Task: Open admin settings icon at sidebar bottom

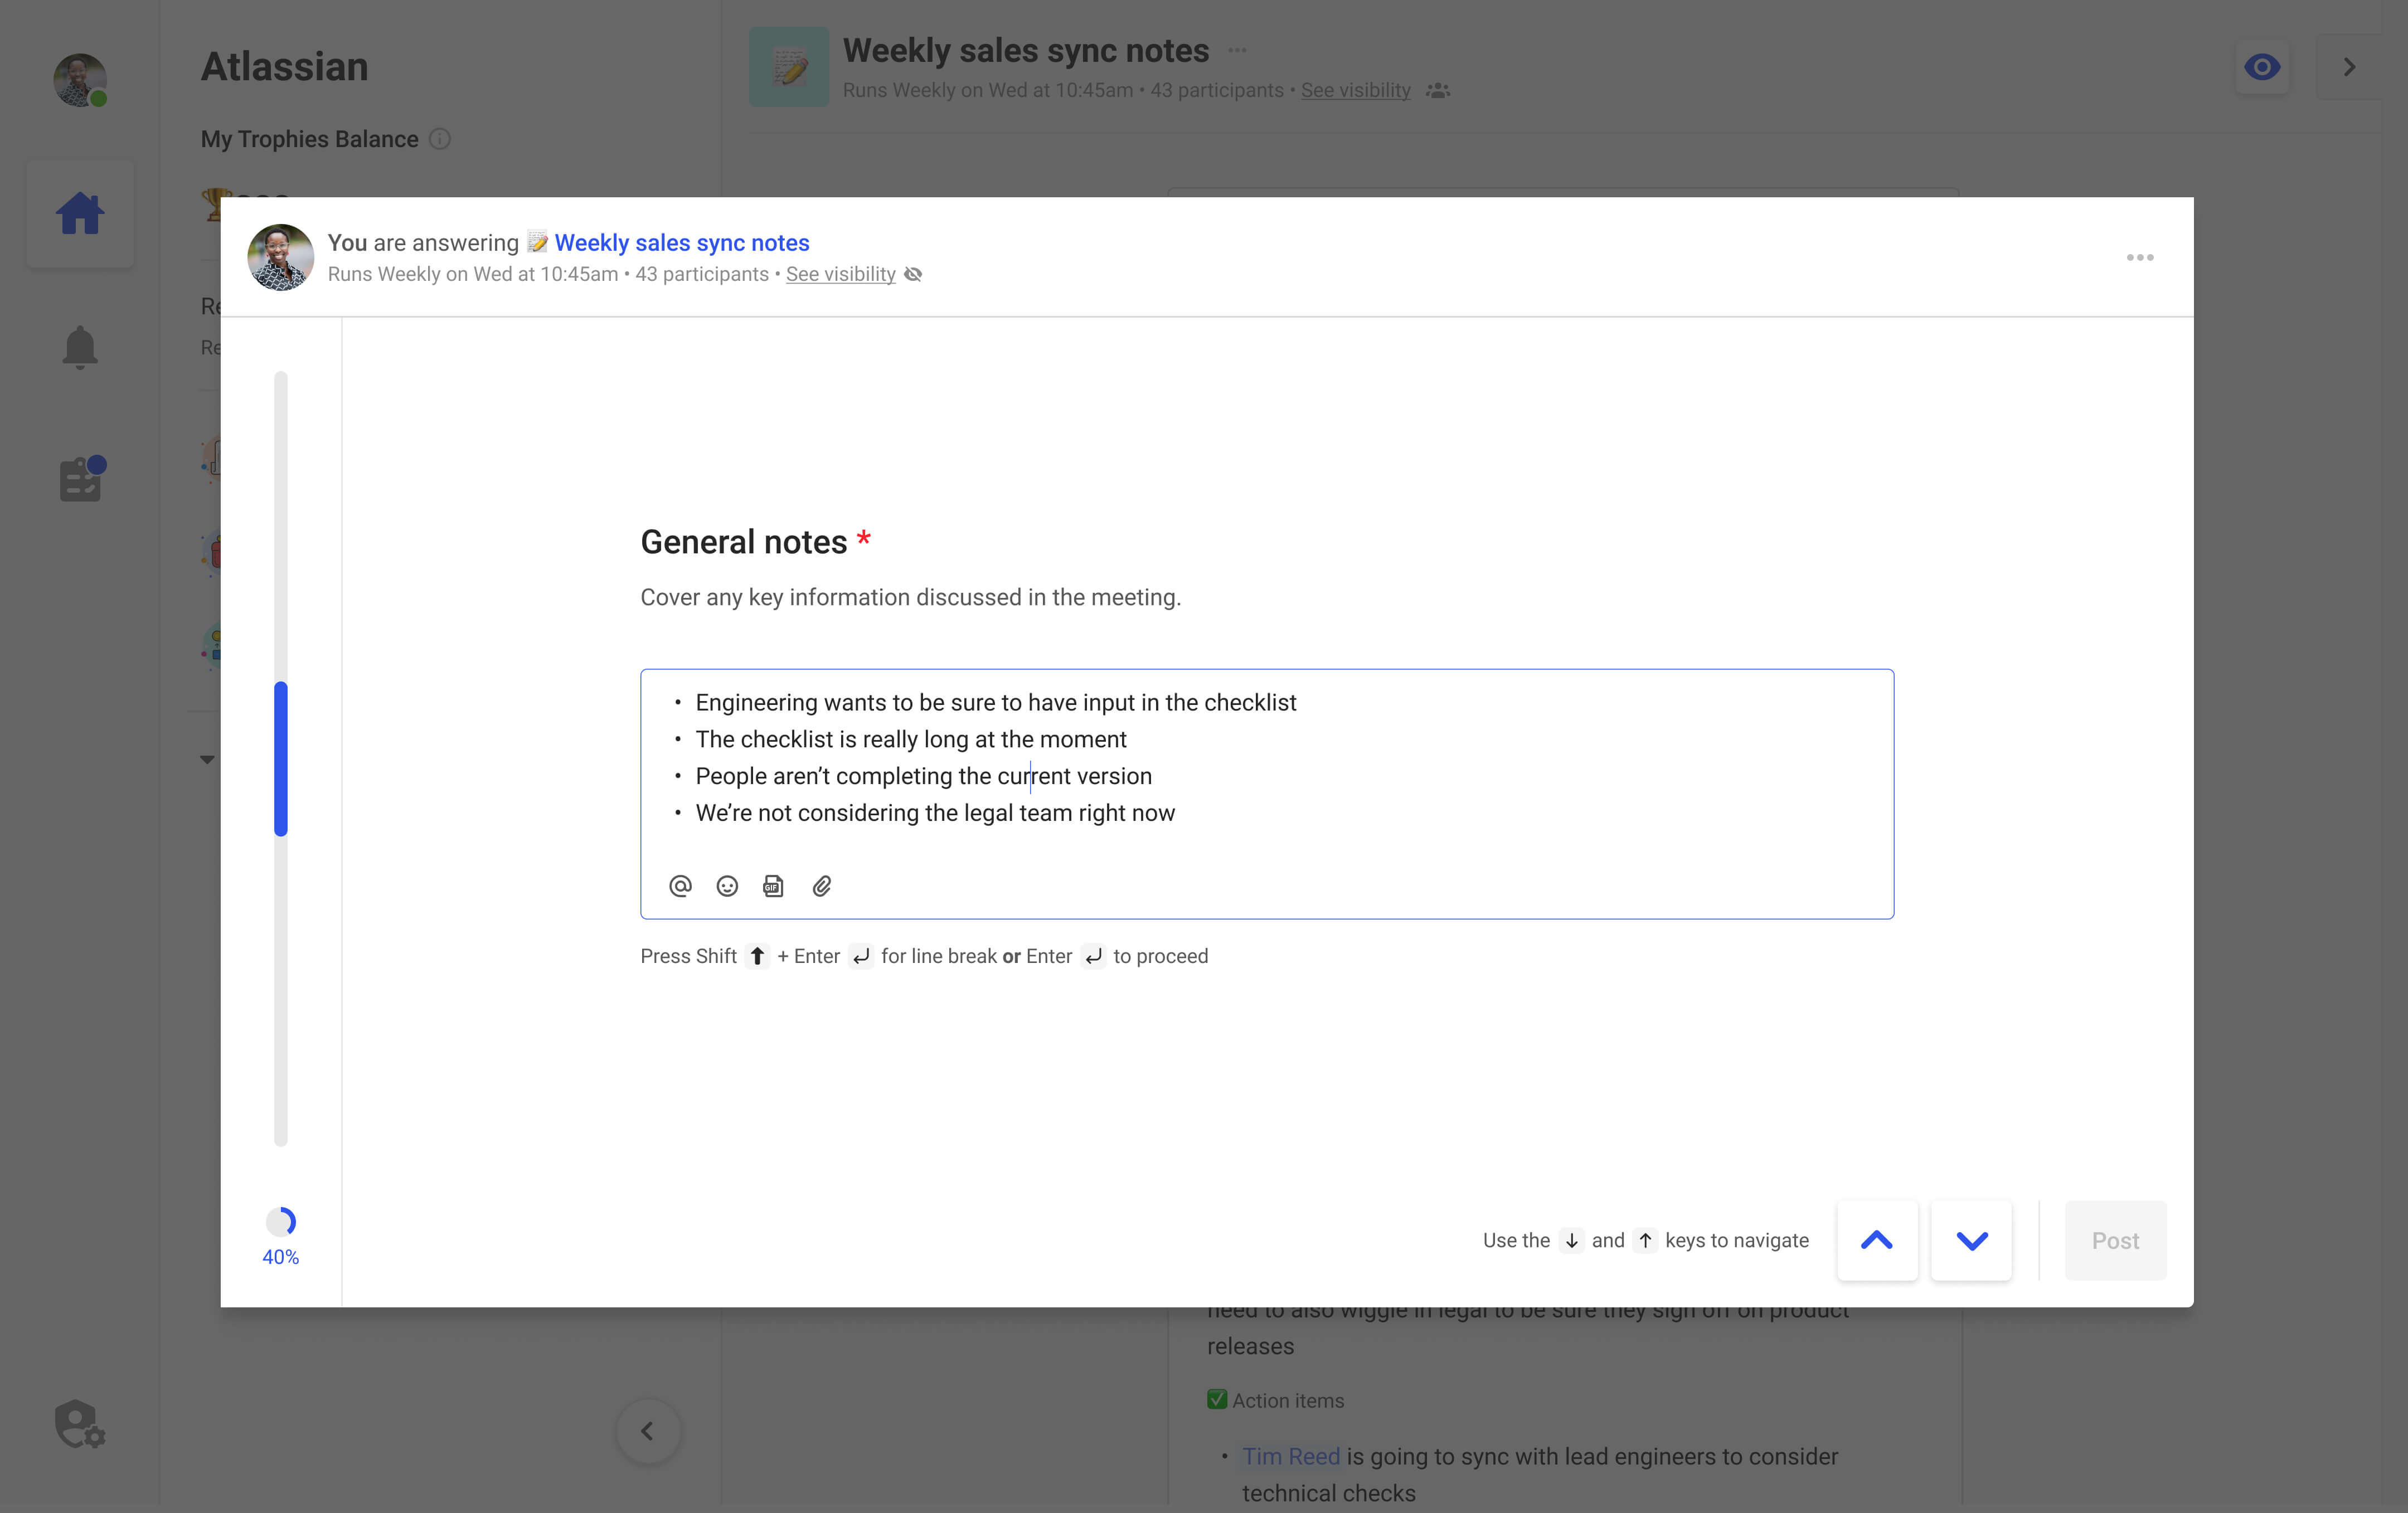Action: coord(80,1424)
